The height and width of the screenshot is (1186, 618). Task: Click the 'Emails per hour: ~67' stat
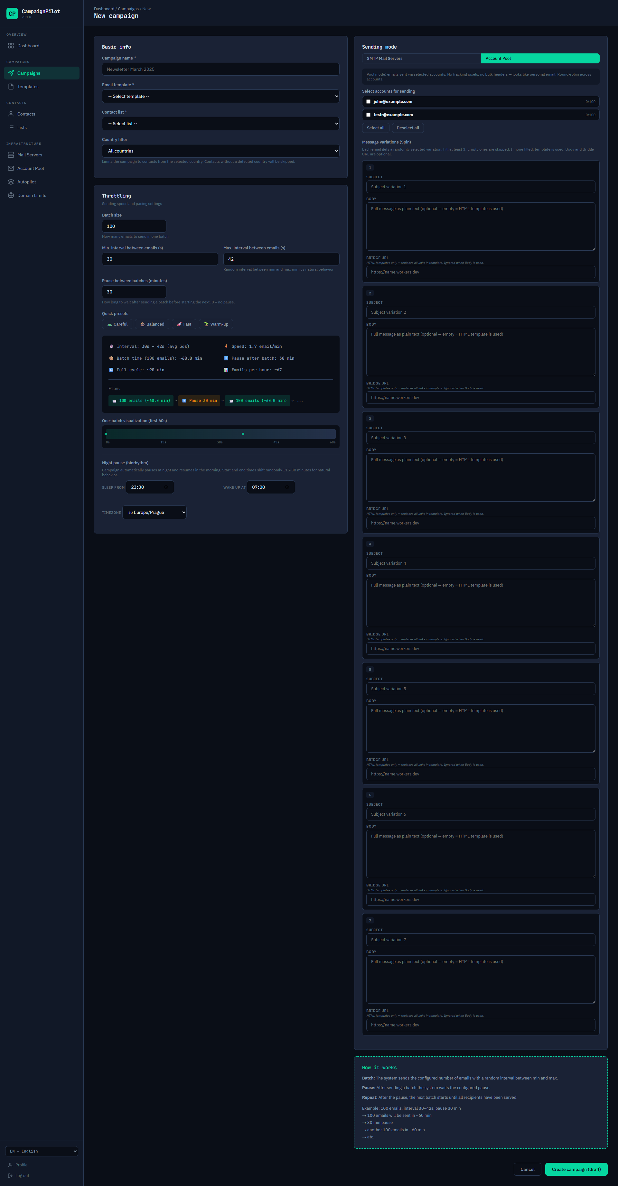point(253,370)
